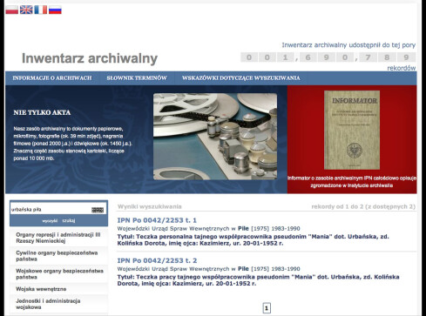
Task: Click the 'Informator o zasobie archiwalnym IPN' caption
Action: [x=352, y=182]
